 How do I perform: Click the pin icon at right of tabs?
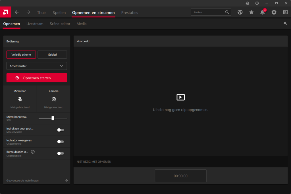tap(285, 23)
